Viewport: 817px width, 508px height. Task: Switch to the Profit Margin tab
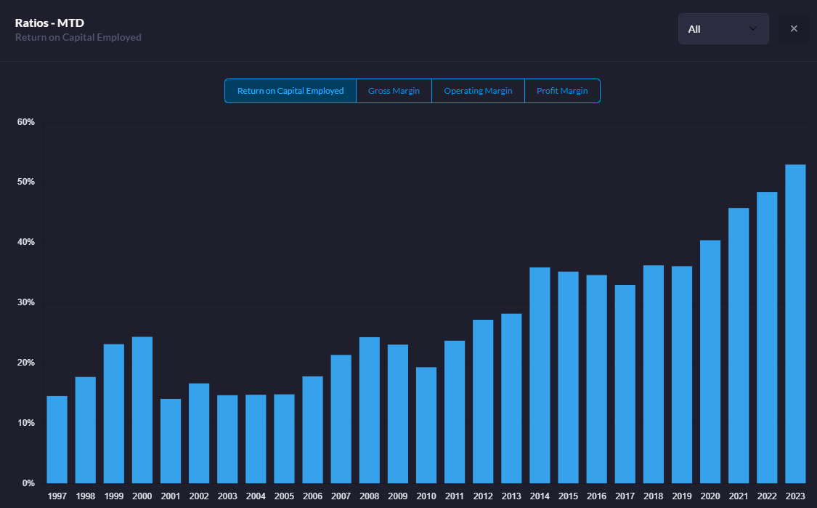(562, 91)
